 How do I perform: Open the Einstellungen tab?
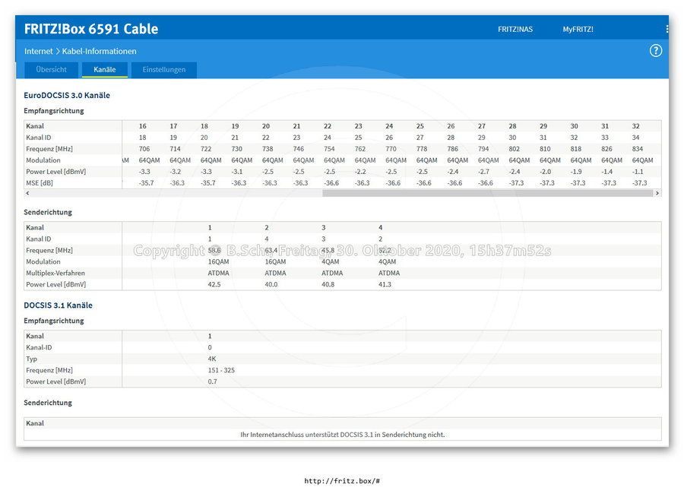pos(164,69)
